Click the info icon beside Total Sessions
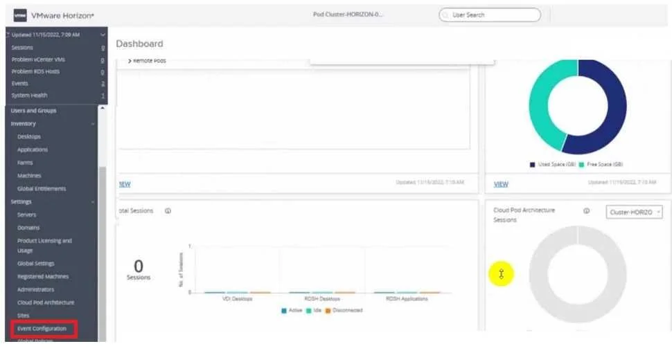This screenshot has height=355, width=672. click(168, 210)
